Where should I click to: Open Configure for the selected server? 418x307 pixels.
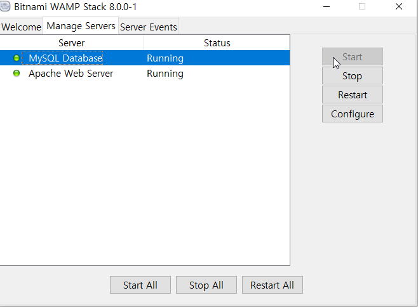(x=353, y=114)
